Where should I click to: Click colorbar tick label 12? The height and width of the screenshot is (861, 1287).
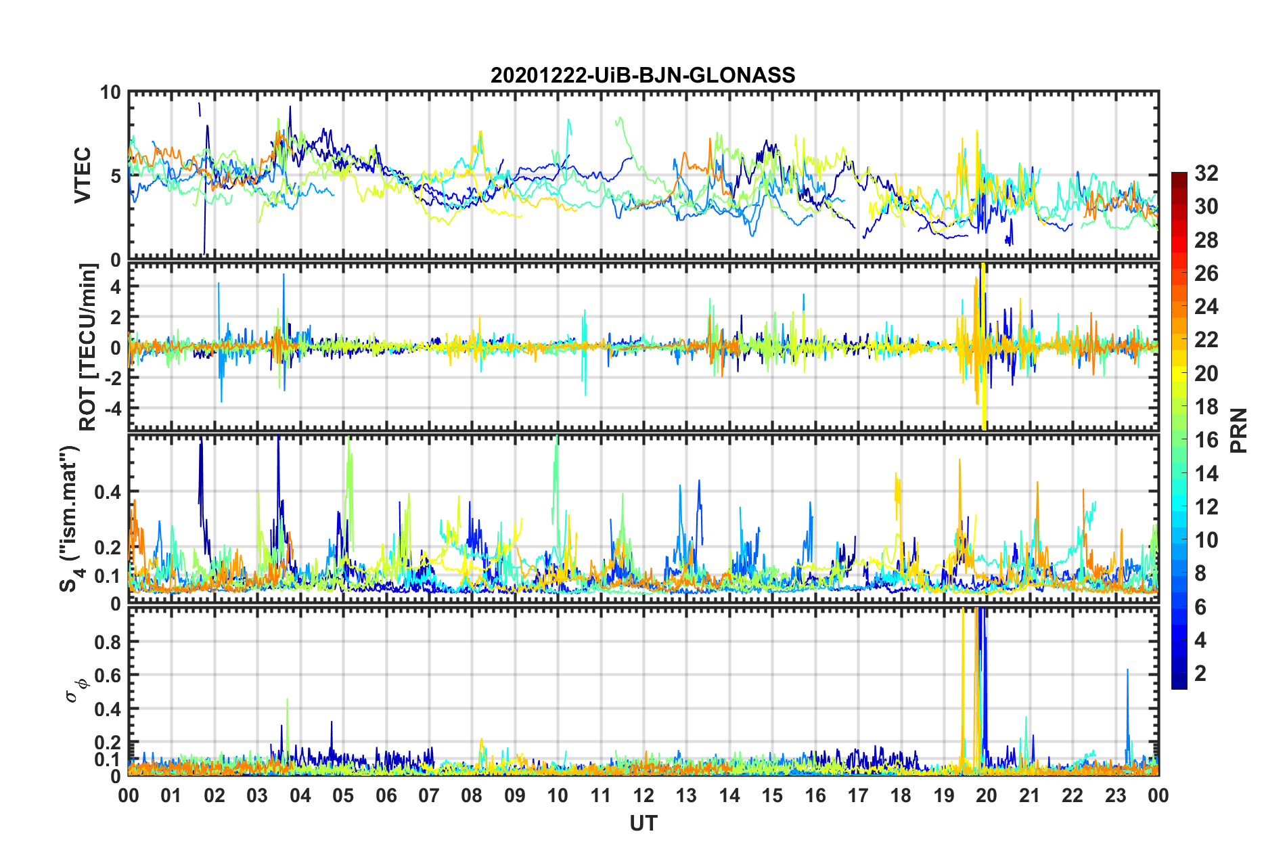1206,507
